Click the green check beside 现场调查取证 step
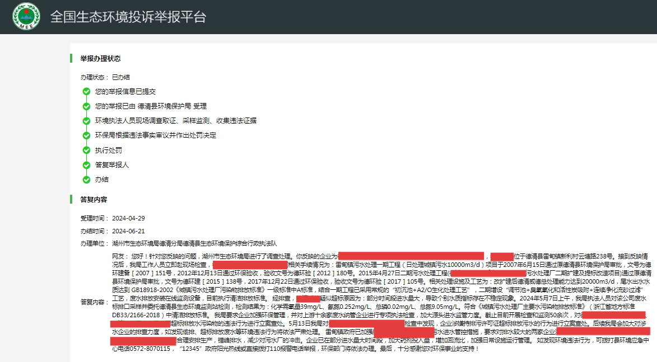657x362 pixels. [86, 121]
